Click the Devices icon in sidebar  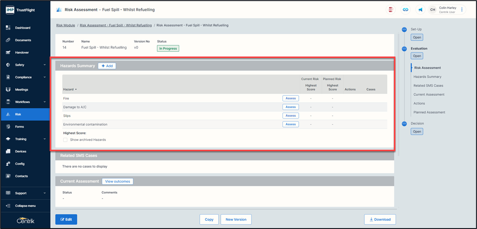click(x=8, y=151)
